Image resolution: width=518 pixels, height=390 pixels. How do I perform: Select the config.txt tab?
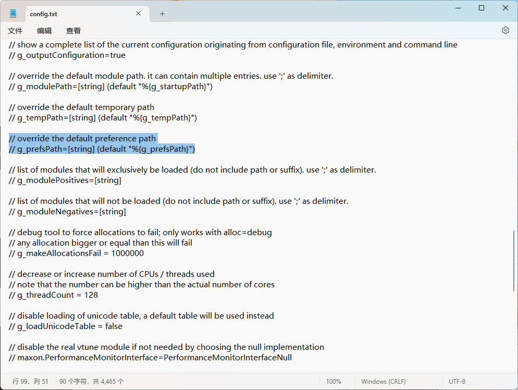point(88,14)
